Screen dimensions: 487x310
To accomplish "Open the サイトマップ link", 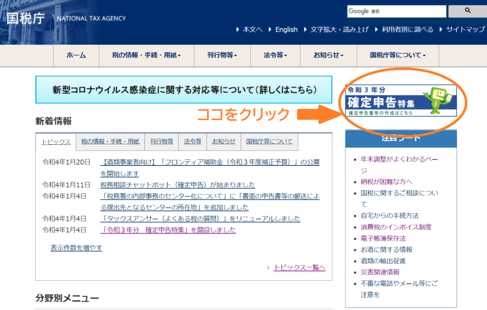I will tap(465, 30).
